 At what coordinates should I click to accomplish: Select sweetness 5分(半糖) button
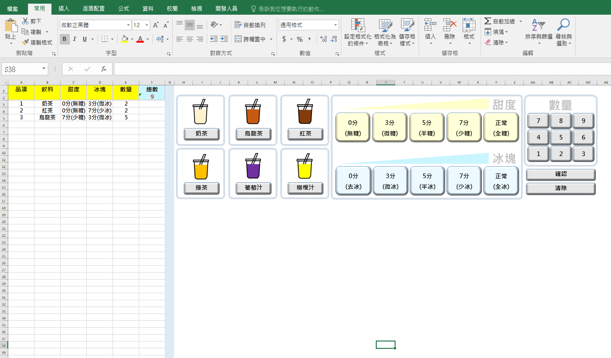[427, 128]
